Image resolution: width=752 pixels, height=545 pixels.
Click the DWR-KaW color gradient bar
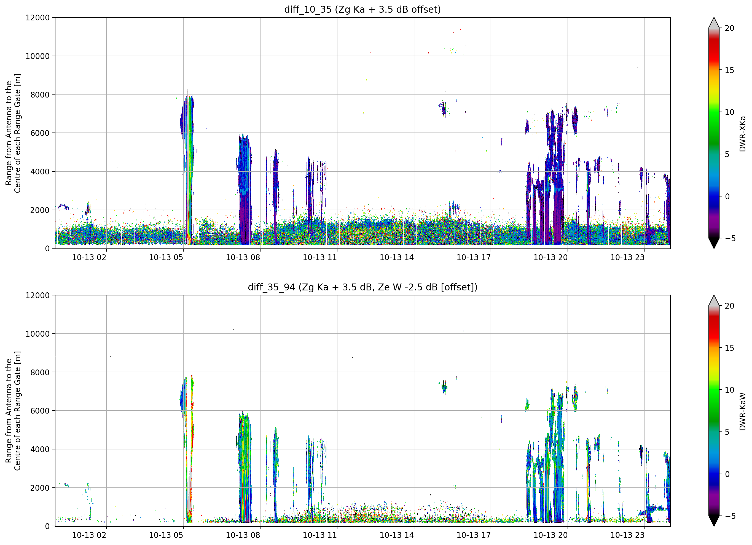point(714,411)
